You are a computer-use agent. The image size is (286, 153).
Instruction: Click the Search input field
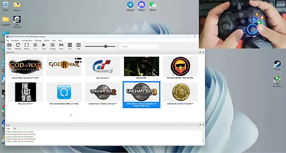[139, 46]
